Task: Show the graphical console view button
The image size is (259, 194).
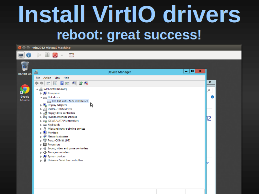Action: 21,55
